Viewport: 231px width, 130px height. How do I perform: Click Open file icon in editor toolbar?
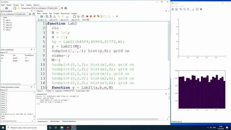pyautogui.click(x=42, y=16)
